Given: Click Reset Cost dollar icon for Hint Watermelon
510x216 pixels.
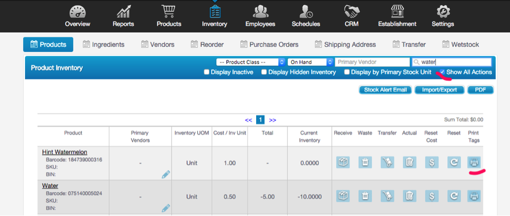Looking at the screenshot, I should [432, 162].
